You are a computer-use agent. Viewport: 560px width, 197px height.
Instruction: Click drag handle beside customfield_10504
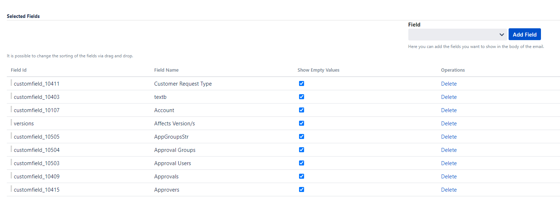click(x=12, y=149)
